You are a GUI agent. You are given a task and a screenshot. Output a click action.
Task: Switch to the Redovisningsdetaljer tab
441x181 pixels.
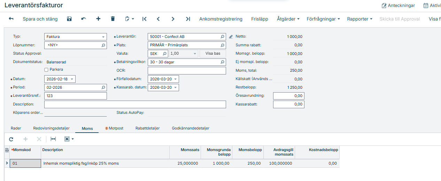(x=52, y=128)
